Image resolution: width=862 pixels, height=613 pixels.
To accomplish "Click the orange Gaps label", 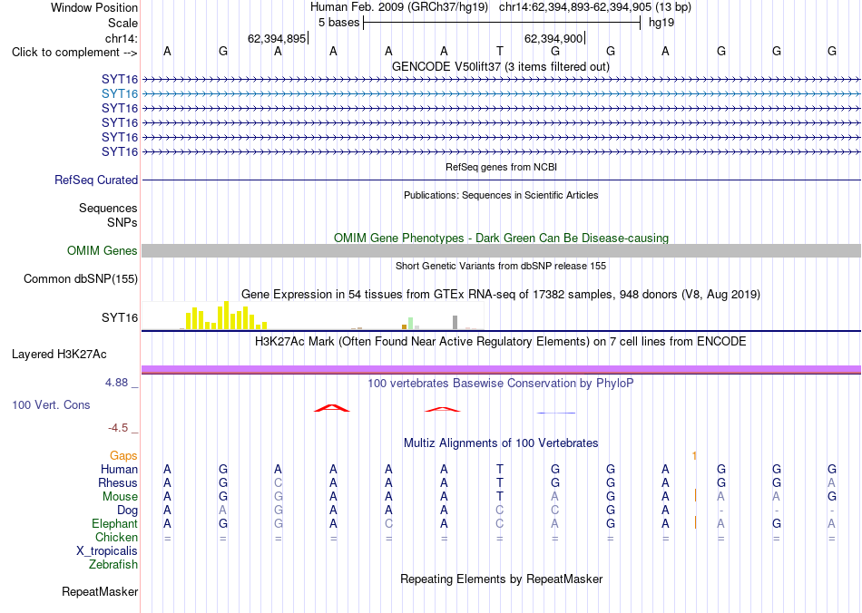I will click(x=123, y=456).
